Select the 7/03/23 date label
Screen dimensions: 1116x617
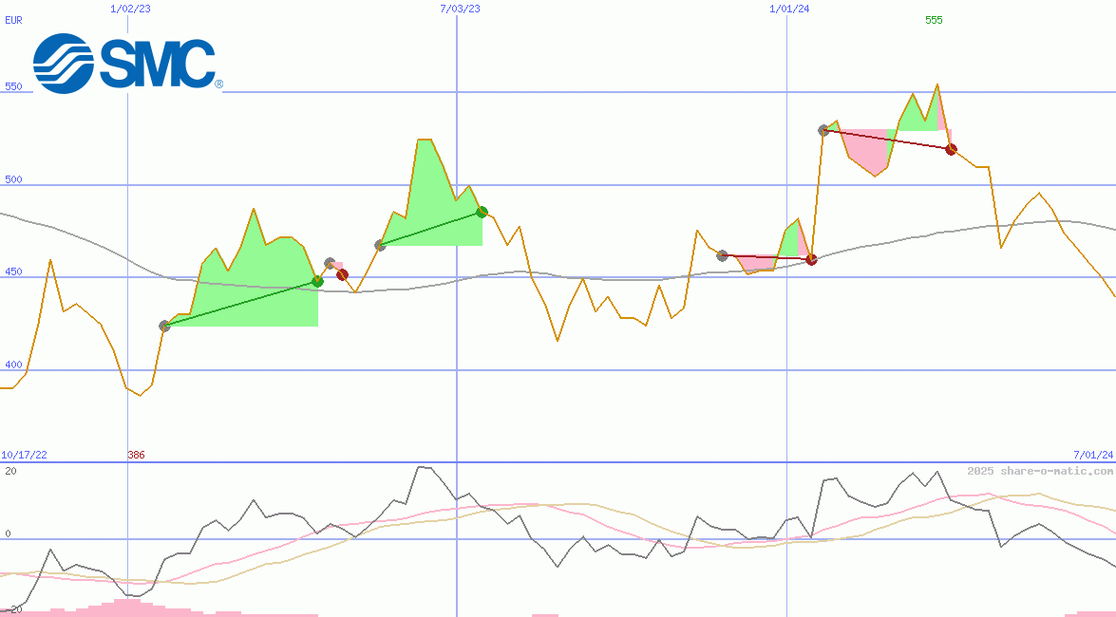tap(460, 9)
